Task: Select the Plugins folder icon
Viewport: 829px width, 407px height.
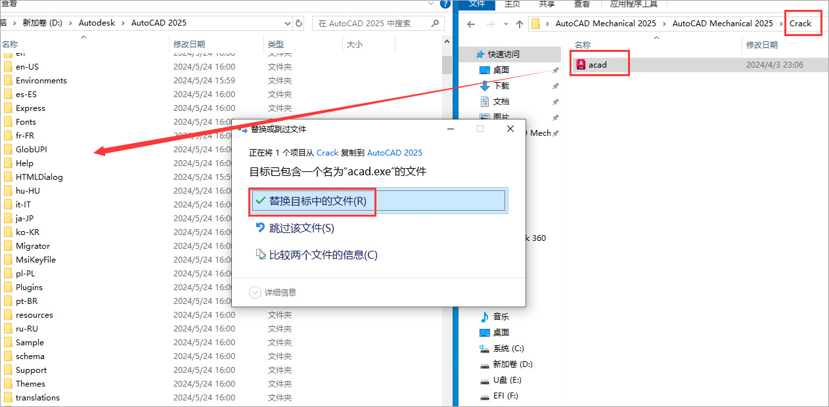Action: [8, 287]
